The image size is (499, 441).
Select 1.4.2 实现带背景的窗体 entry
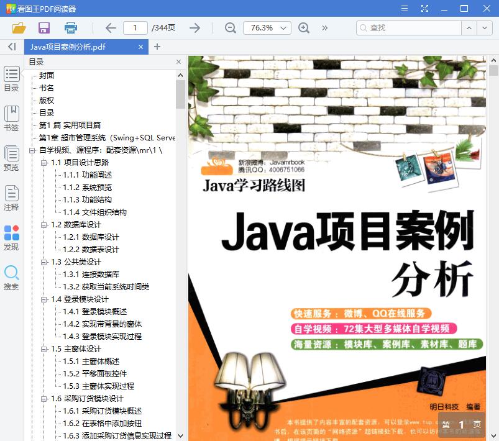click(102, 324)
